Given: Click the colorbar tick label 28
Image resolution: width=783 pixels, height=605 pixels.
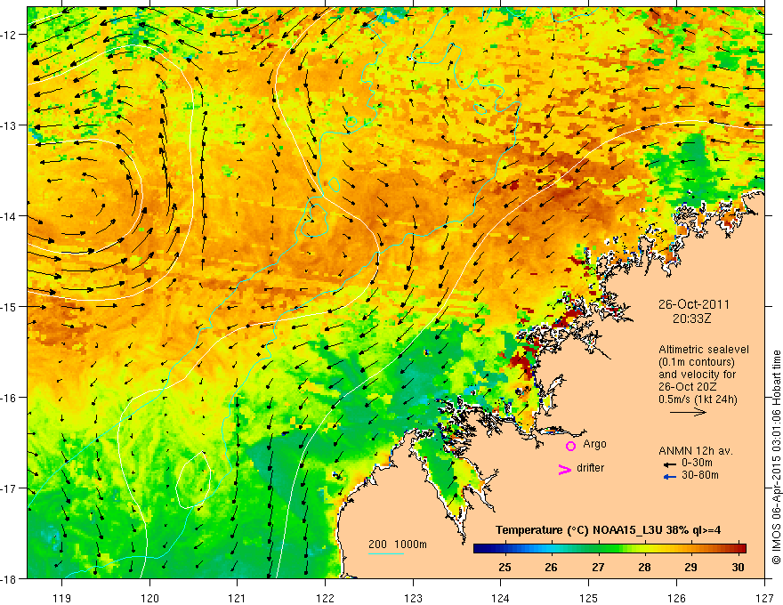Looking at the screenshot, I should pos(644,567).
